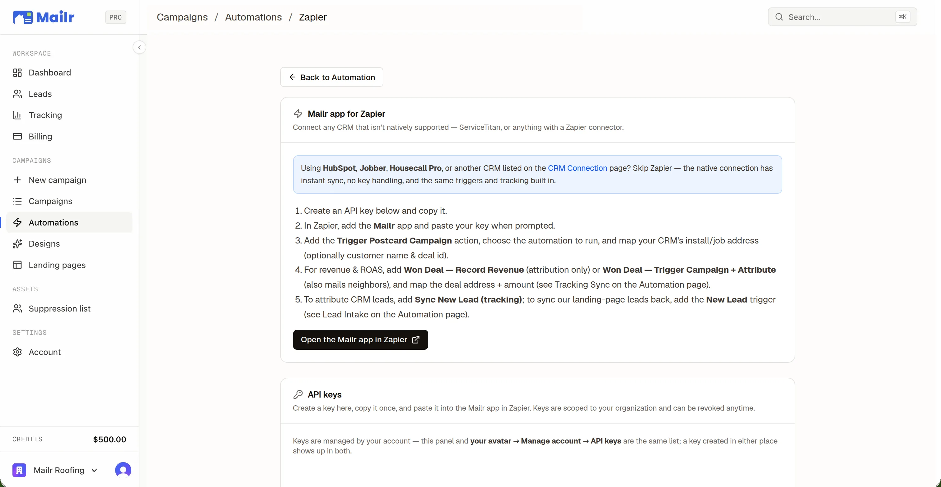Click the back arrow icon on Back to Automation
The image size is (941, 487).
tap(292, 77)
